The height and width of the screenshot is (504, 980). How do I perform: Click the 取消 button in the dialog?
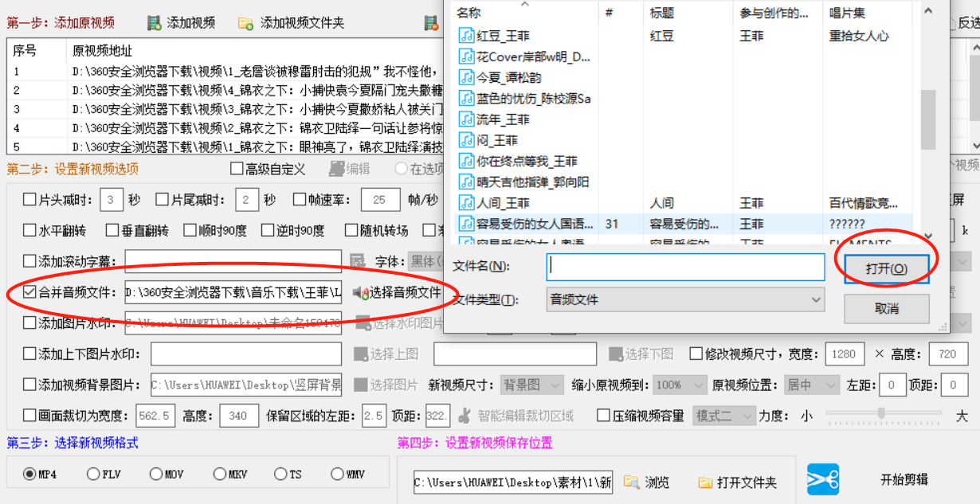[x=887, y=308]
